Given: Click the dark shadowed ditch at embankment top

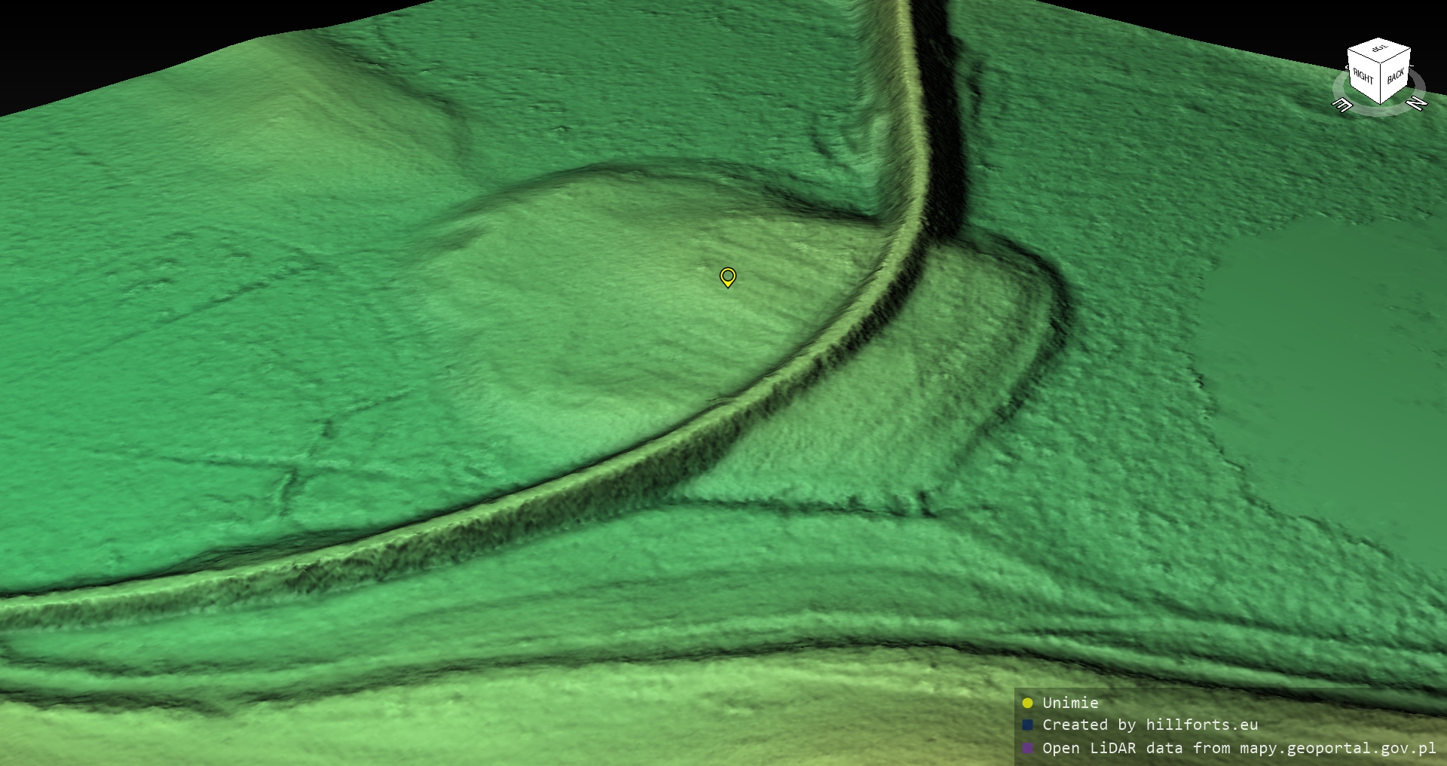Looking at the screenshot, I should tap(942, 113).
